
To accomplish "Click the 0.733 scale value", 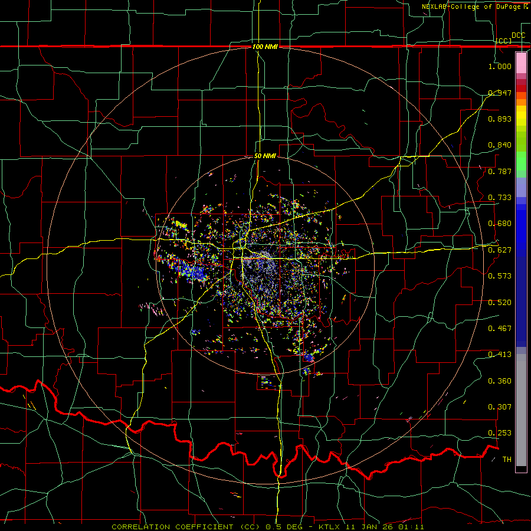I will (x=500, y=198).
